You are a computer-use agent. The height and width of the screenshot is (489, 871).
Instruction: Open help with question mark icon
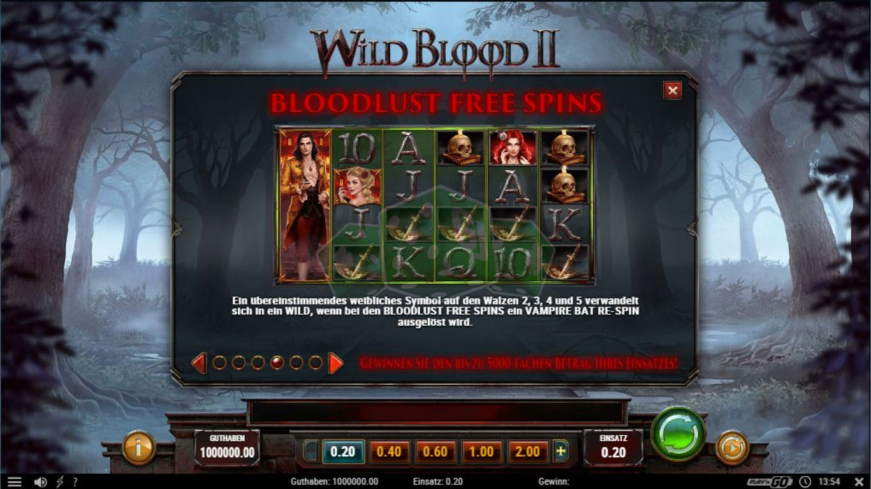point(75,482)
